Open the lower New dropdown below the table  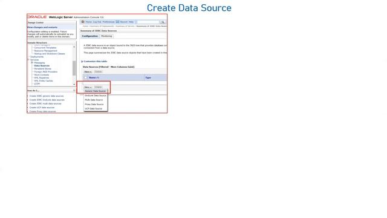click(88, 87)
